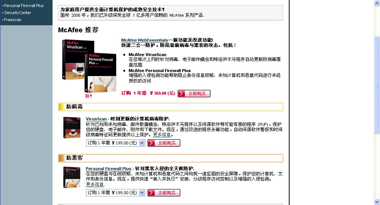Expand Personal Firewall Plus subscription dropdown
Image resolution: width=380 pixels, height=205 pixels.
(x=142, y=193)
